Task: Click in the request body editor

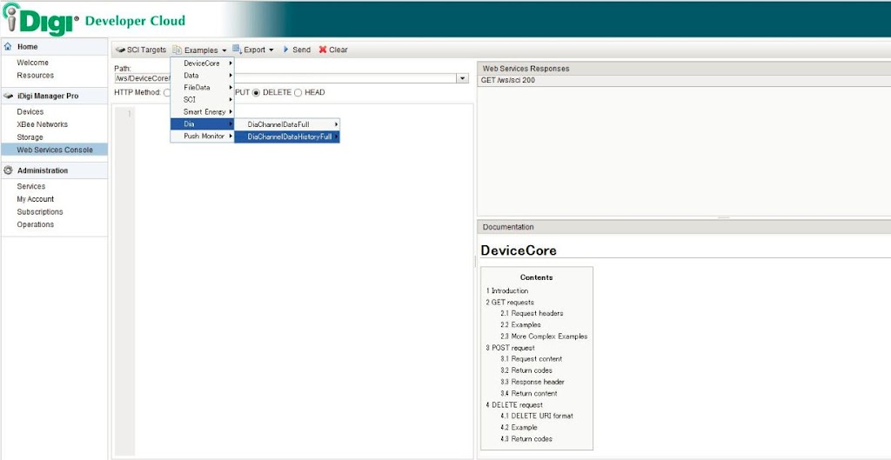Action: point(304,281)
